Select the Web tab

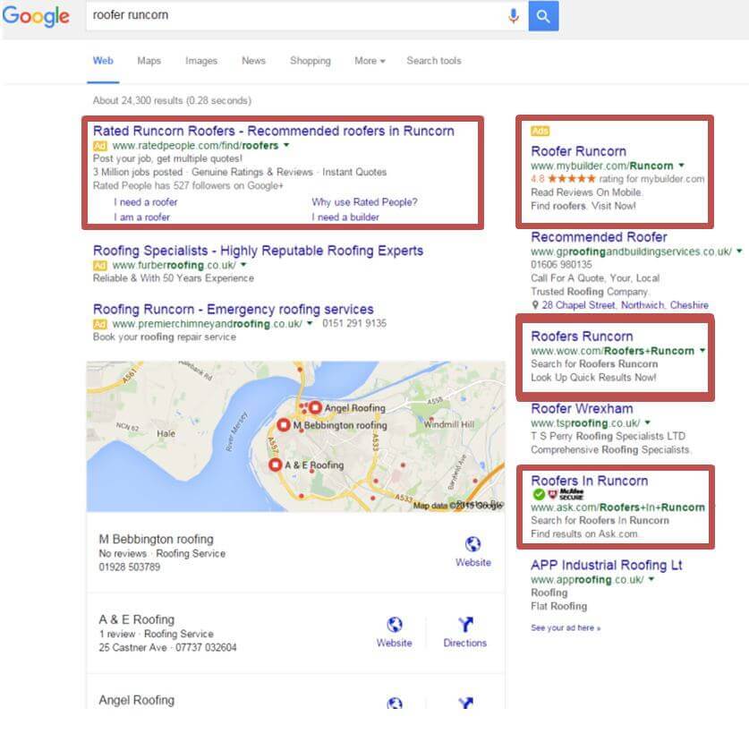103,61
